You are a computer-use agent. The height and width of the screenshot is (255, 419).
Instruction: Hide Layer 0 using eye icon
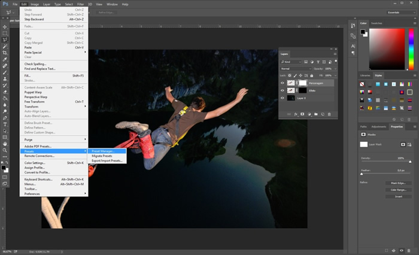coord(283,98)
